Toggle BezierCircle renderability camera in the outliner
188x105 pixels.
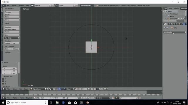click(184, 19)
